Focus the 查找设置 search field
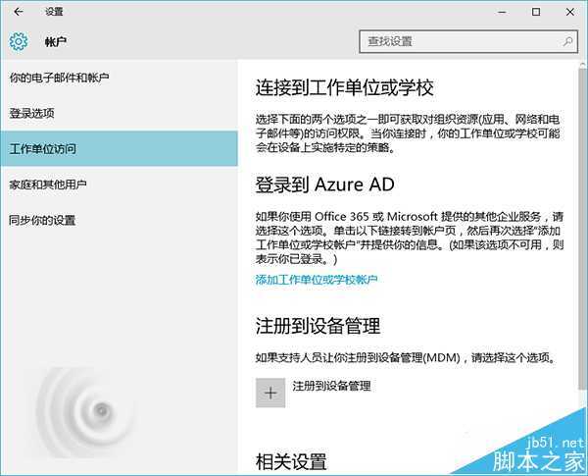588x476 pixels. pos(468,41)
